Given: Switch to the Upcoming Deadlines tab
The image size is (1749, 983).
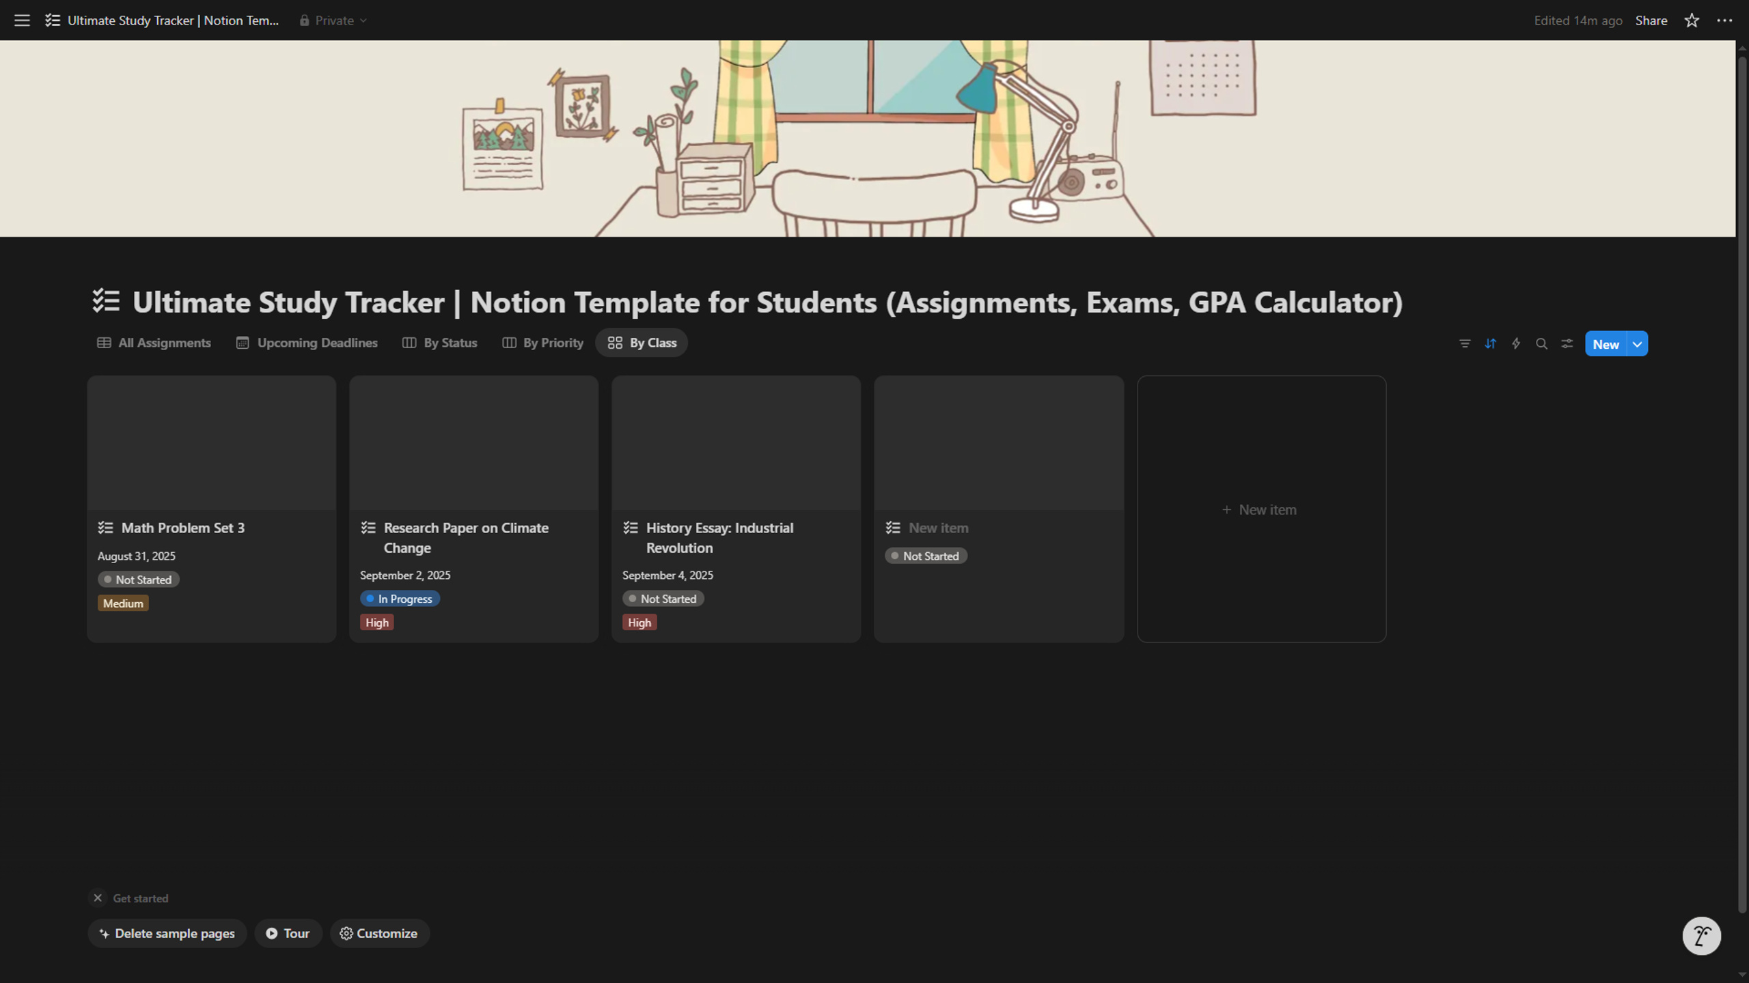Looking at the screenshot, I should (x=307, y=343).
